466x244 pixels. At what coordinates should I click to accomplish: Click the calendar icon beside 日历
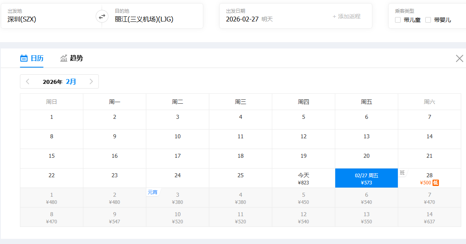click(x=24, y=58)
